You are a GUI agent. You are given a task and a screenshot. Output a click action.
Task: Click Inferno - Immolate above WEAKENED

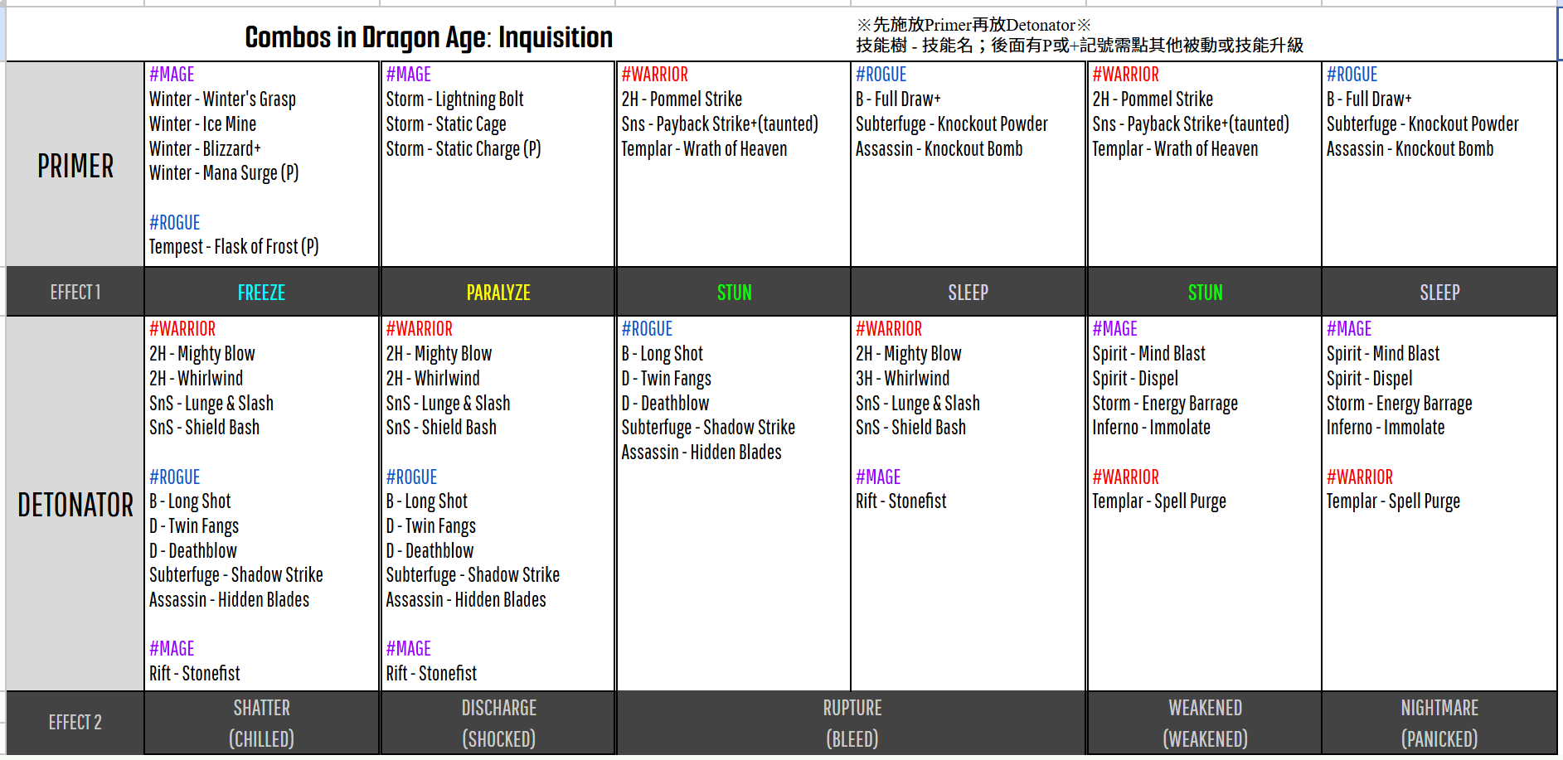pyautogui.click(x=1151, y=428)
